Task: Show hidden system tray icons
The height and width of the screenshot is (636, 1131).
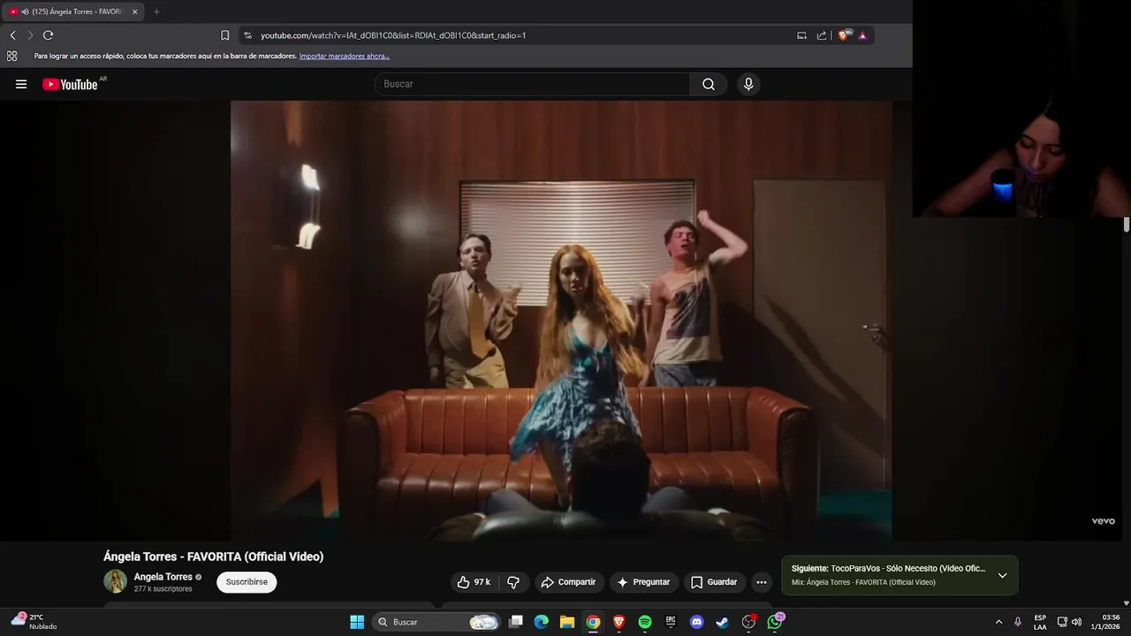Action: coord(998,622)
